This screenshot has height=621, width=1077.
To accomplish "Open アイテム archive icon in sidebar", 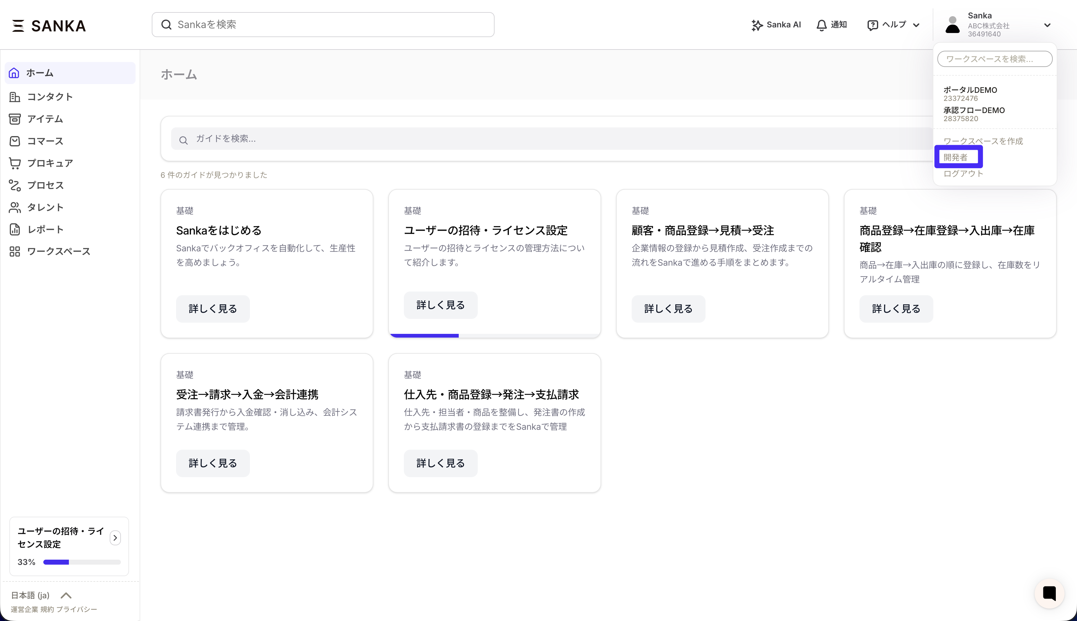I will [x=15, y=119].
